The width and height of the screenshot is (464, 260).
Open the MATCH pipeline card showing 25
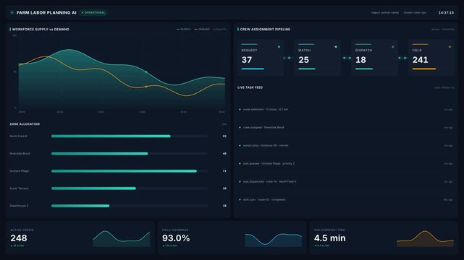318,58
